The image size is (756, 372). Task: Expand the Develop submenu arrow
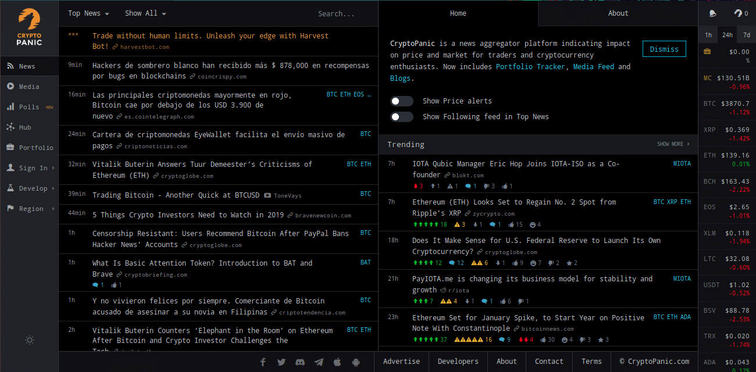coord(53,188)
